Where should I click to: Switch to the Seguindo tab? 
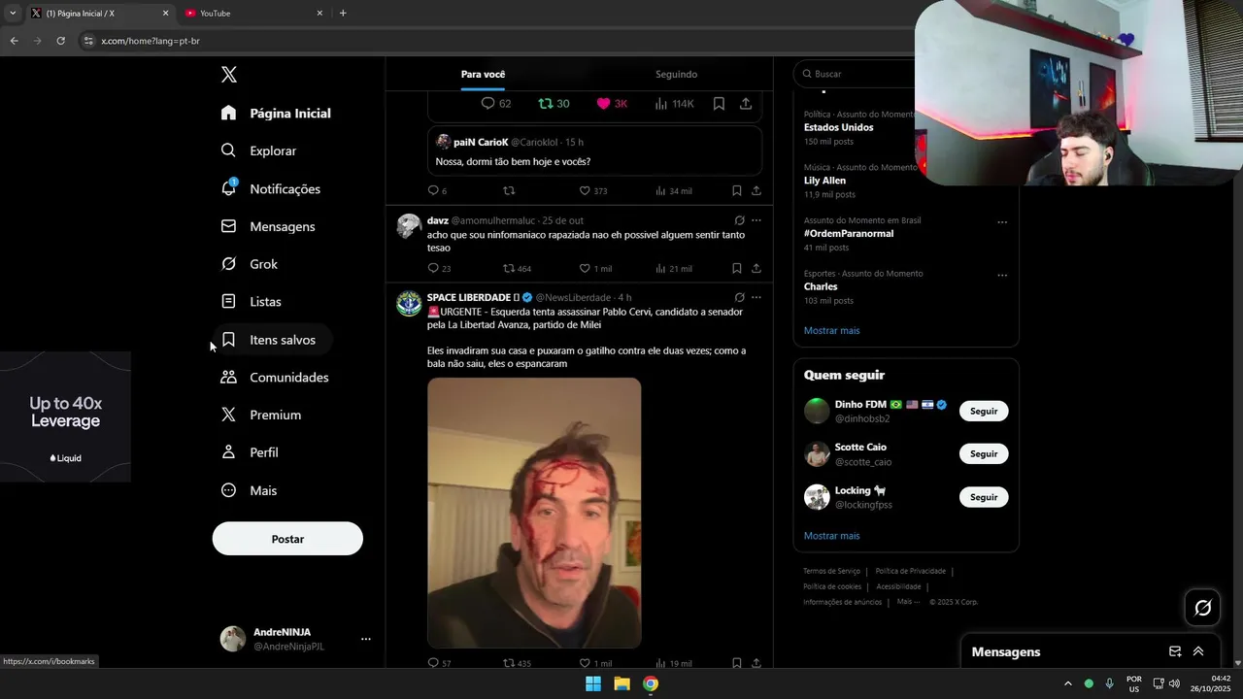click(676, 74)
